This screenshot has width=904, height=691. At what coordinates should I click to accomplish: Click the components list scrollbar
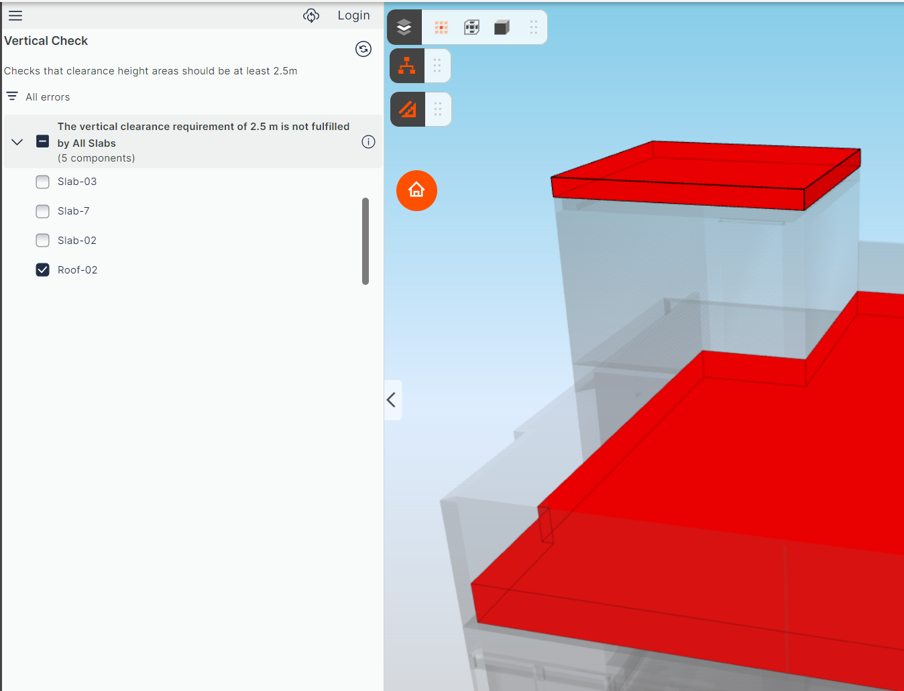click(x=365, y=241)
